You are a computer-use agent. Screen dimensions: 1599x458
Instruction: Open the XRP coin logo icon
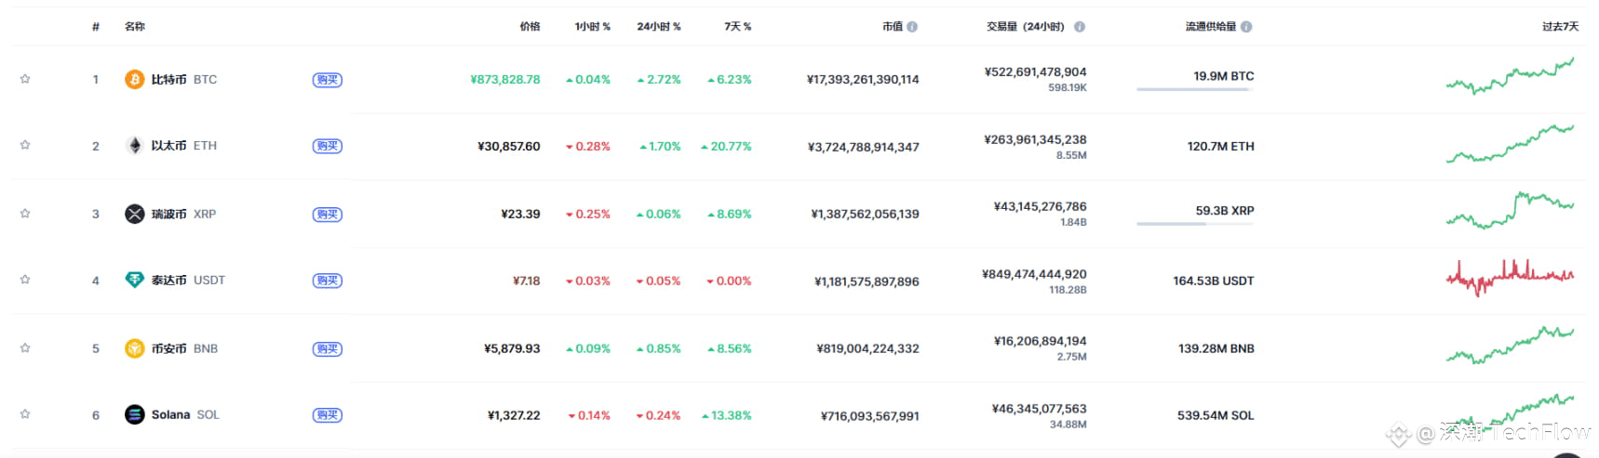click(135, 214)
